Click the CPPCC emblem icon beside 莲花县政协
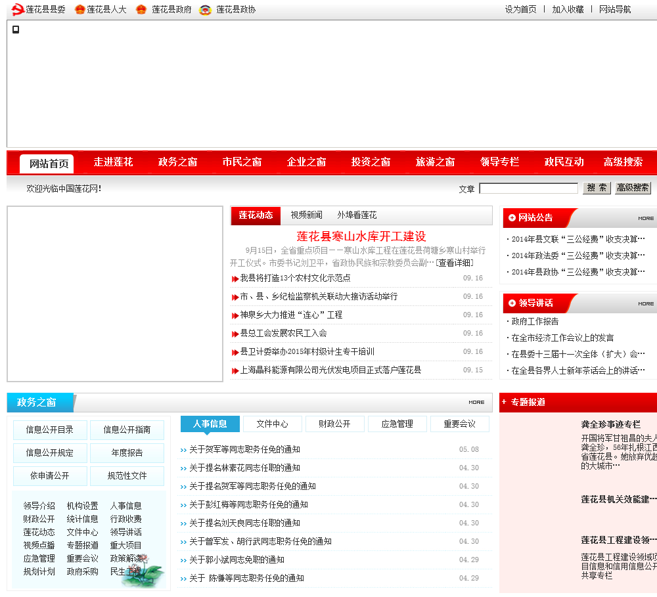This screenshot has width=657, height=597. 205,10
